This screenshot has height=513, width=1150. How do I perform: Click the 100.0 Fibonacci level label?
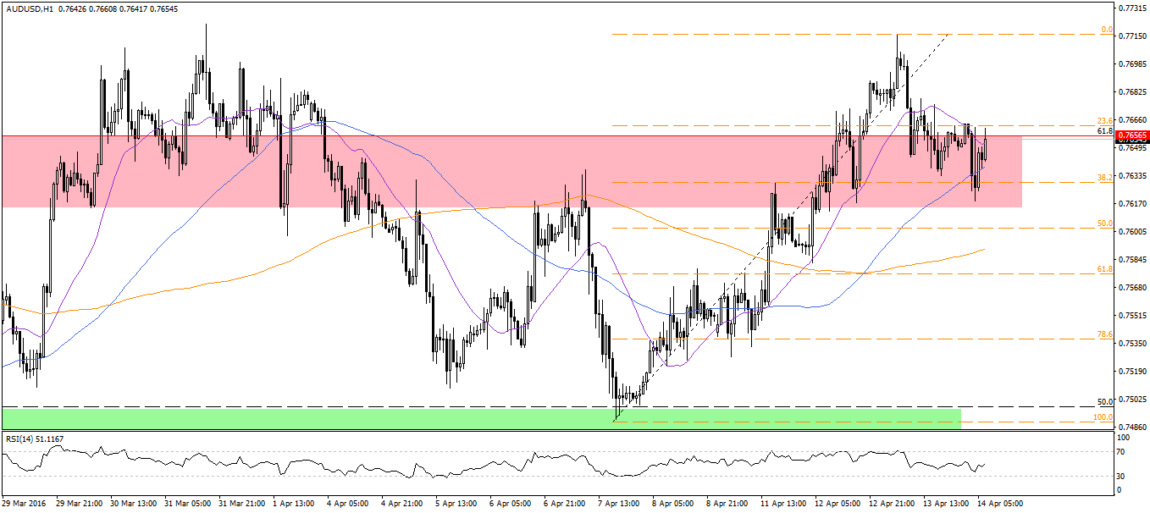tap(1103, 417)
